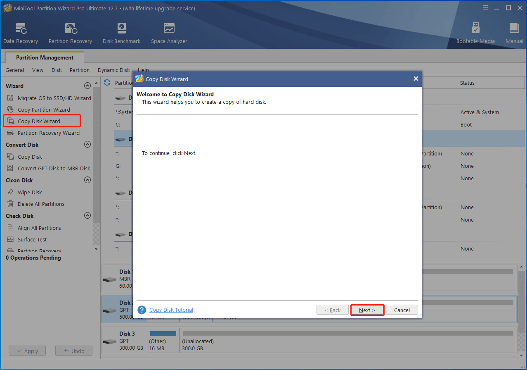527x370 pixels.
Task: Launch Partition Recovery from the top toolbar
Action: tap(70, 32)
